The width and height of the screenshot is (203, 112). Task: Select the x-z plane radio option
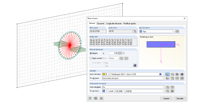pyautogui.click(x=104, y=66)
